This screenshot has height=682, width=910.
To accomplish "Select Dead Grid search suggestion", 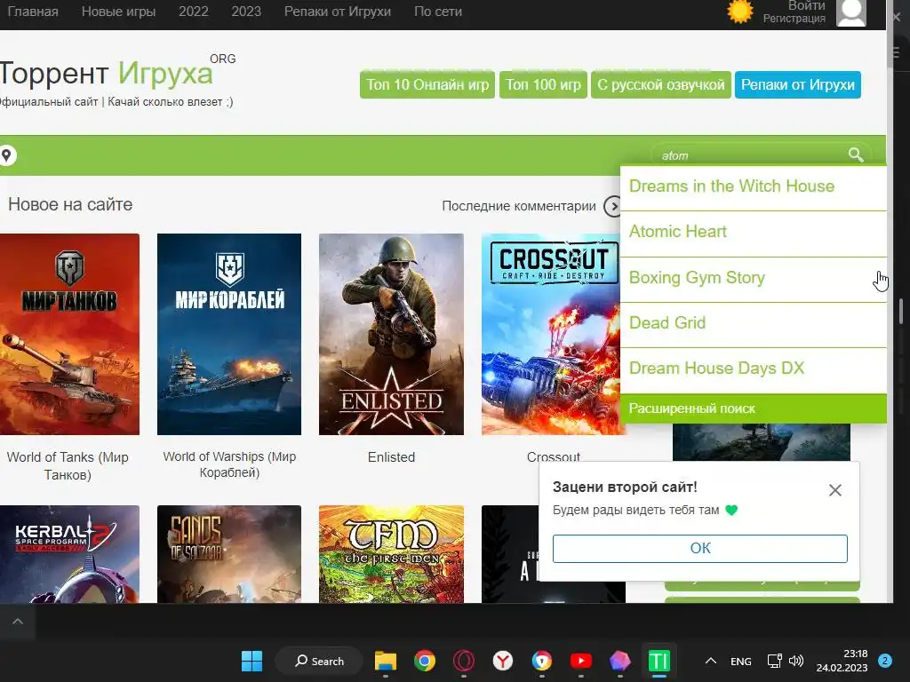I will tap(754, 323).
